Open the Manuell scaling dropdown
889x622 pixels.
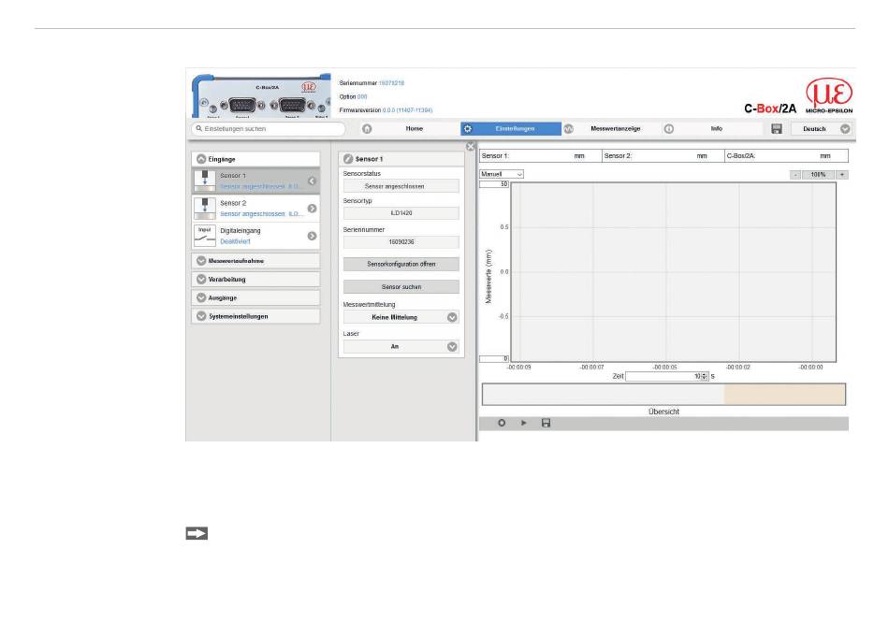pos(502,174)
